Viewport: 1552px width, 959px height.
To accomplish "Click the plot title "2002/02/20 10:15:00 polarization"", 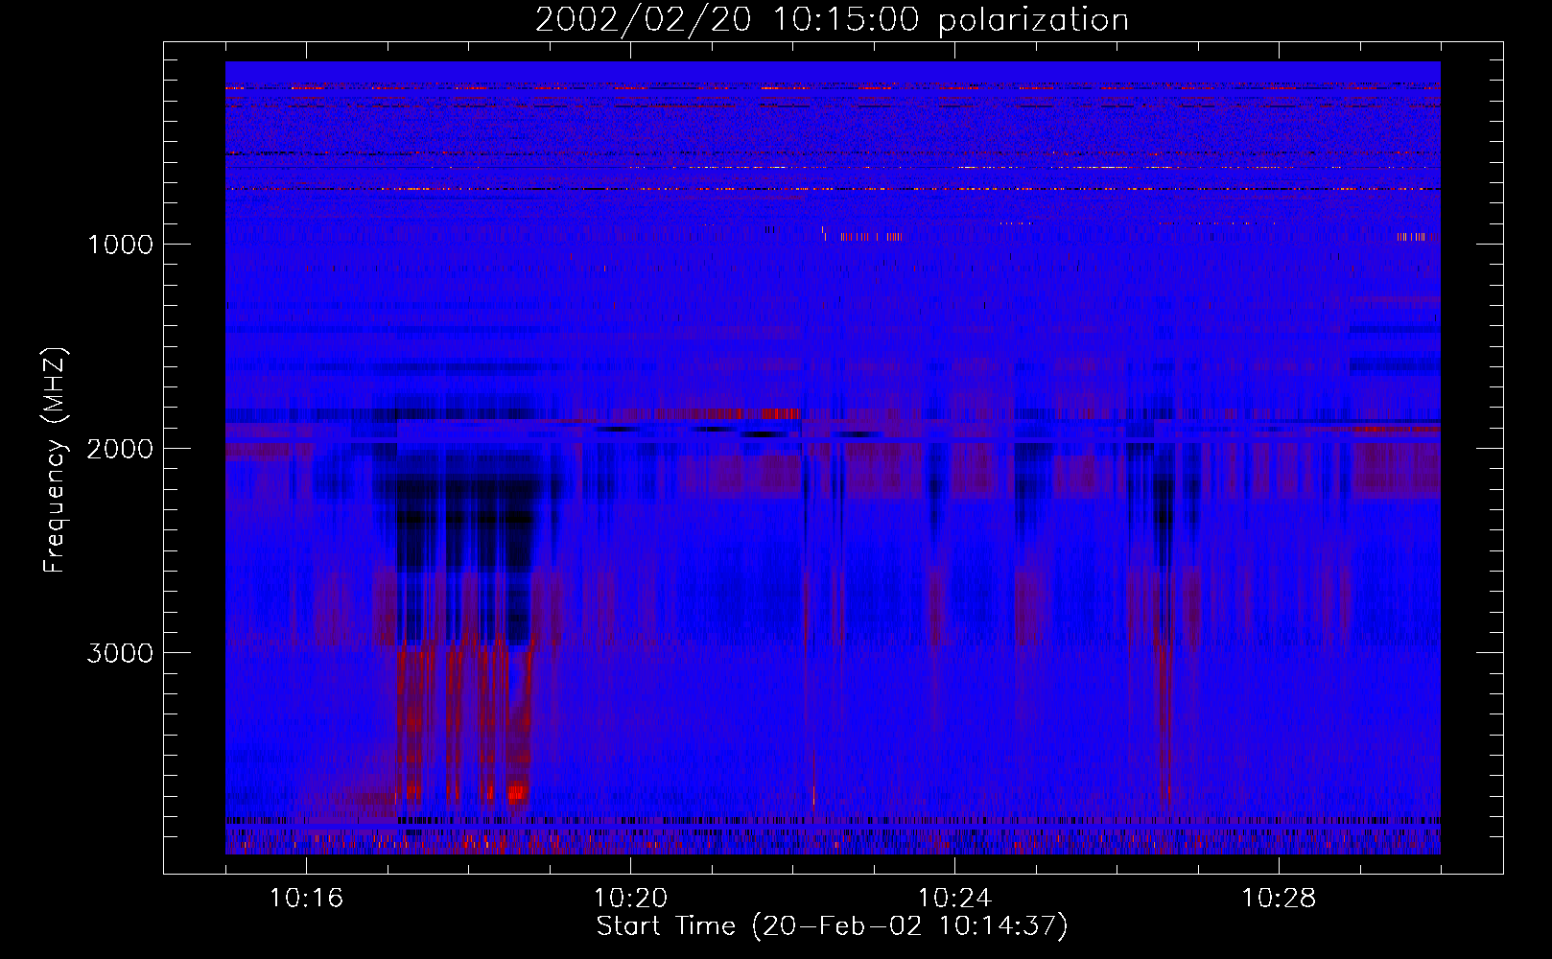I will (832, 20).
